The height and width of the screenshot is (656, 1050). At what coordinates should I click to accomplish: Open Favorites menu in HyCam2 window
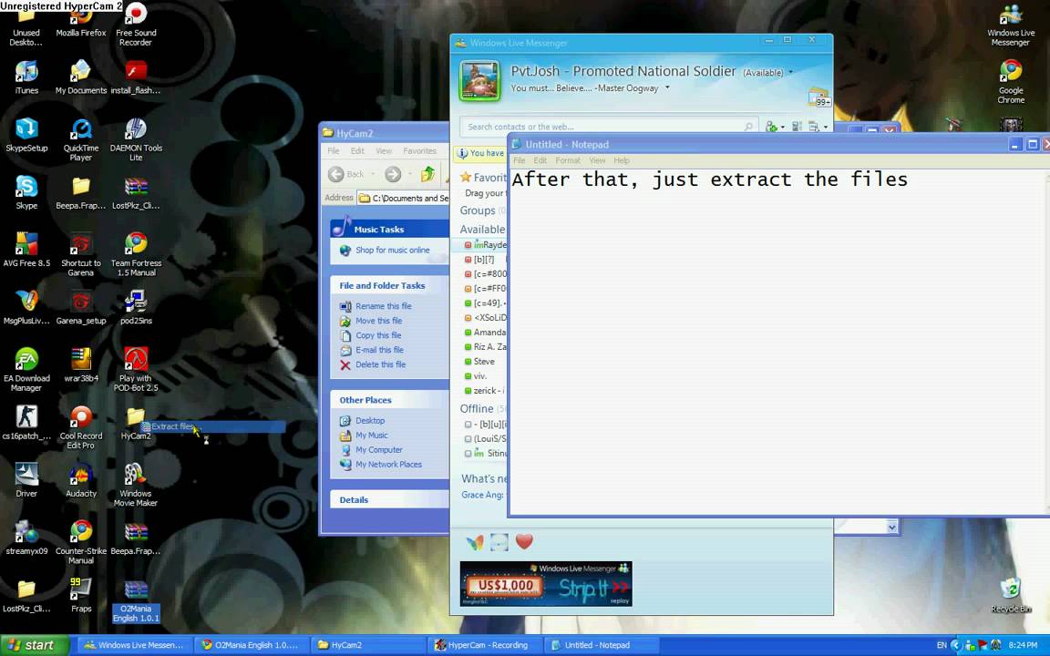tap(419, 151)
